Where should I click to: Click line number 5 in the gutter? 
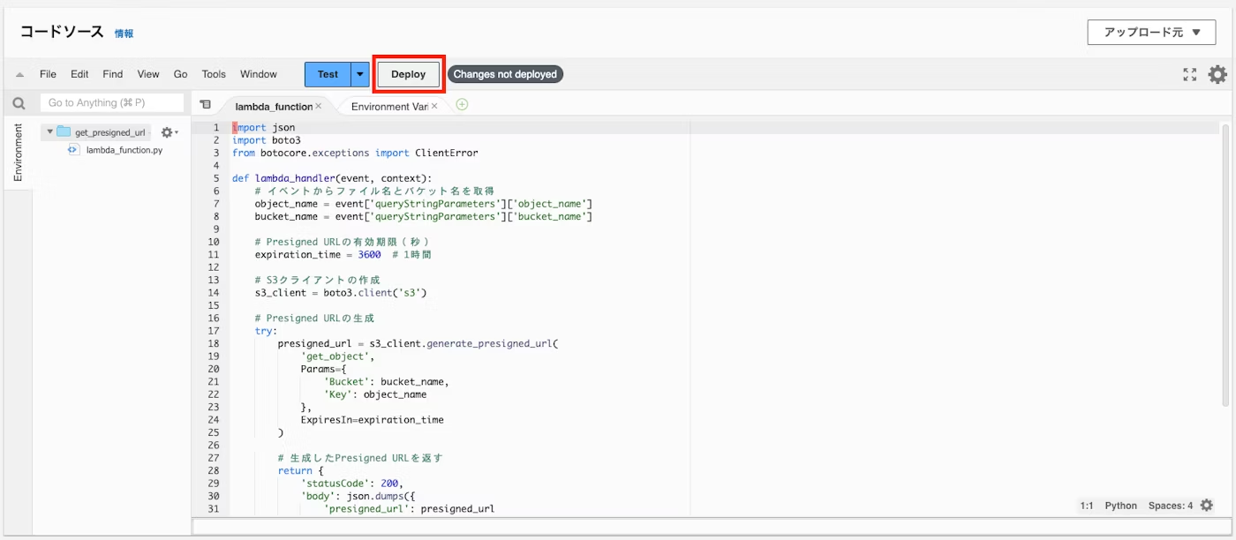[x=215, y=178]
